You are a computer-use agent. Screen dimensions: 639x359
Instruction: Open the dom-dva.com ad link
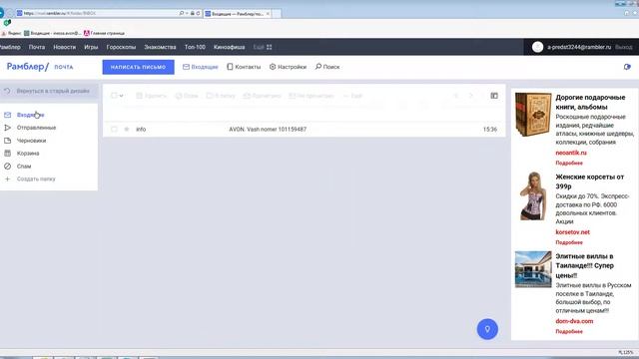pos(574,321)
